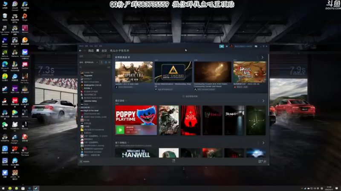
Task: Open news section settings gear icon
Action: click(129, 57)
